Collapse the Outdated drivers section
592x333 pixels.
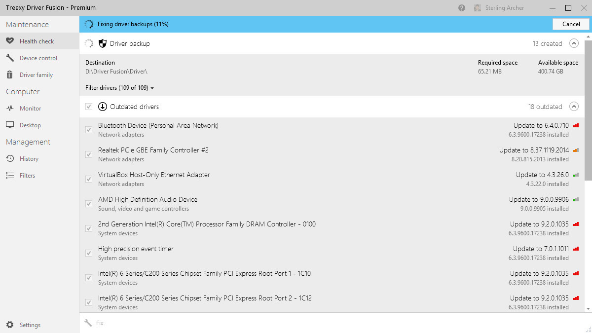(574, 107)
